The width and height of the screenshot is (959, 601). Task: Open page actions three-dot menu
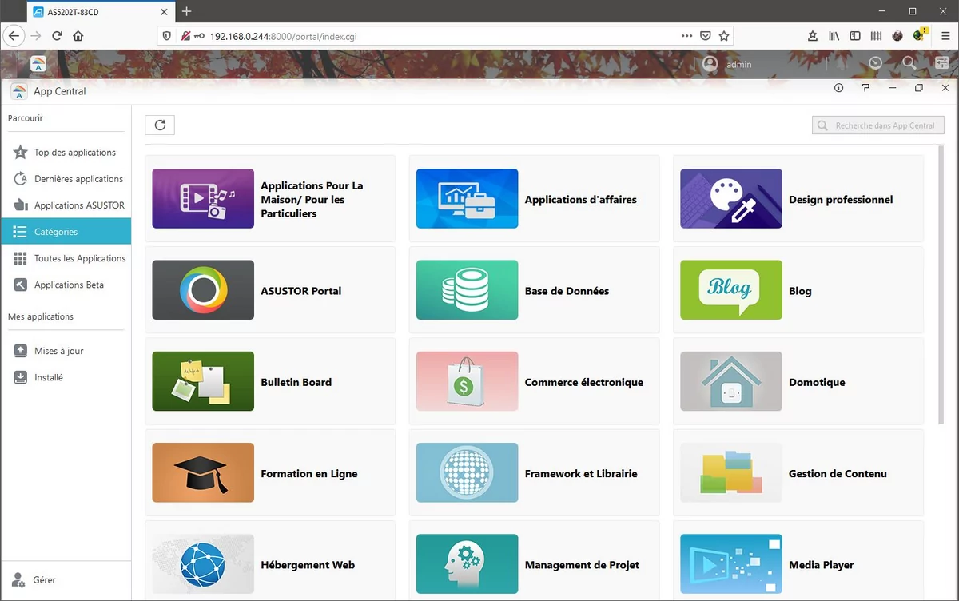(x=687, y=36)
